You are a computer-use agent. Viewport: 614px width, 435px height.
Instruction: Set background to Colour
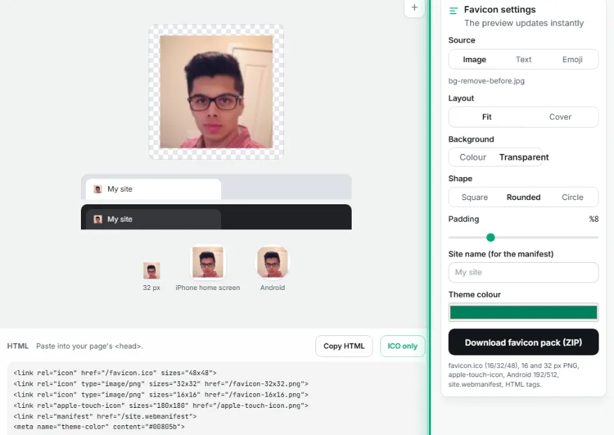point(472,158)
